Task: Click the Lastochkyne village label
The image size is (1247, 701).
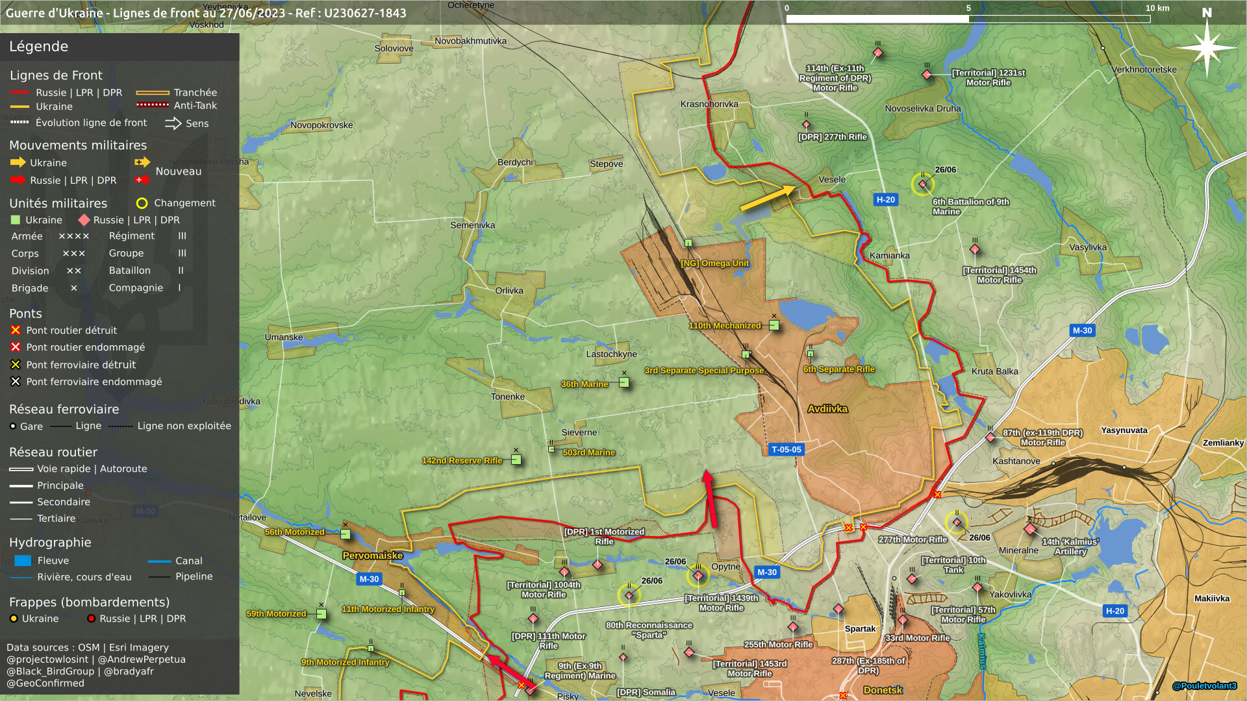Action: click(x=611, y=354)
